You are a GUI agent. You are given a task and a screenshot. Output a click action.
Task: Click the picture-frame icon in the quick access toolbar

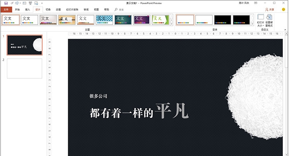point(25,3)
